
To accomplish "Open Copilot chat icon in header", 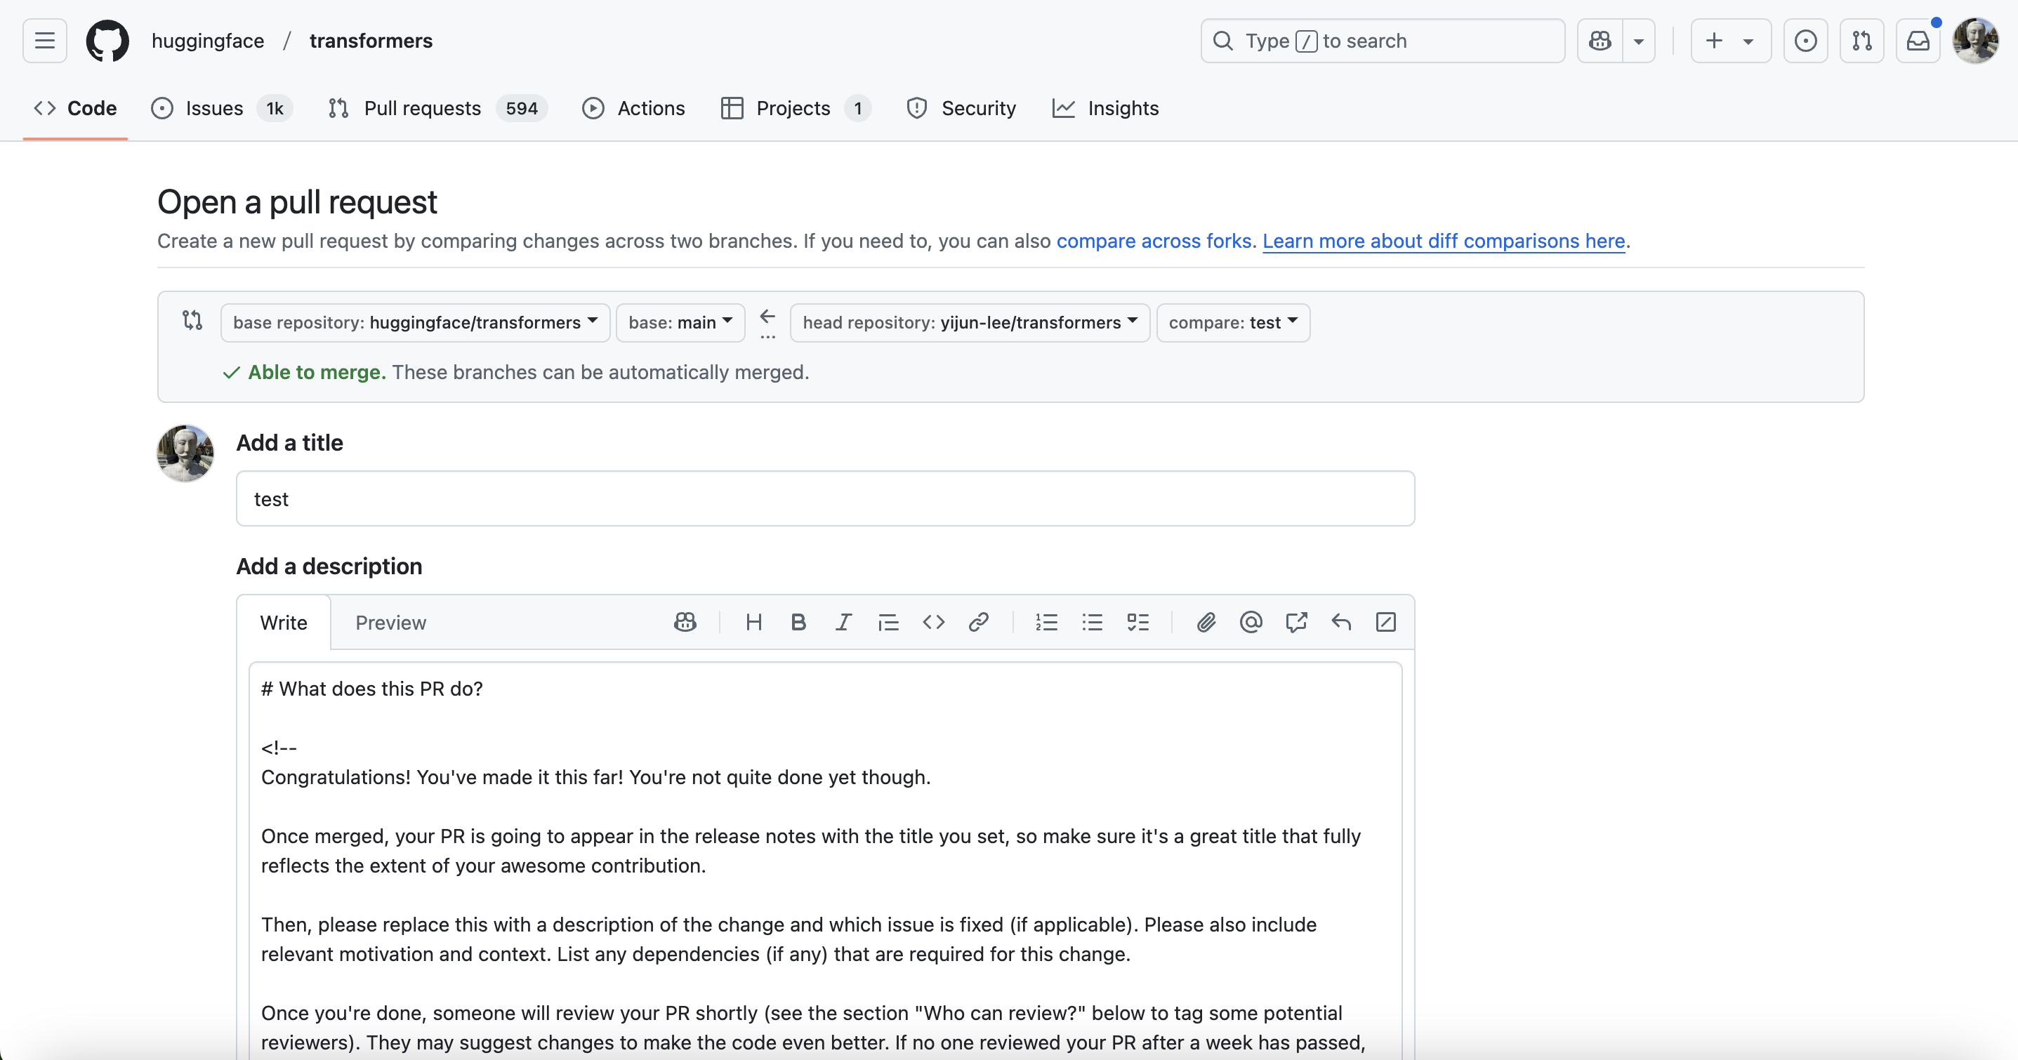I will [x=1600, y=41].
